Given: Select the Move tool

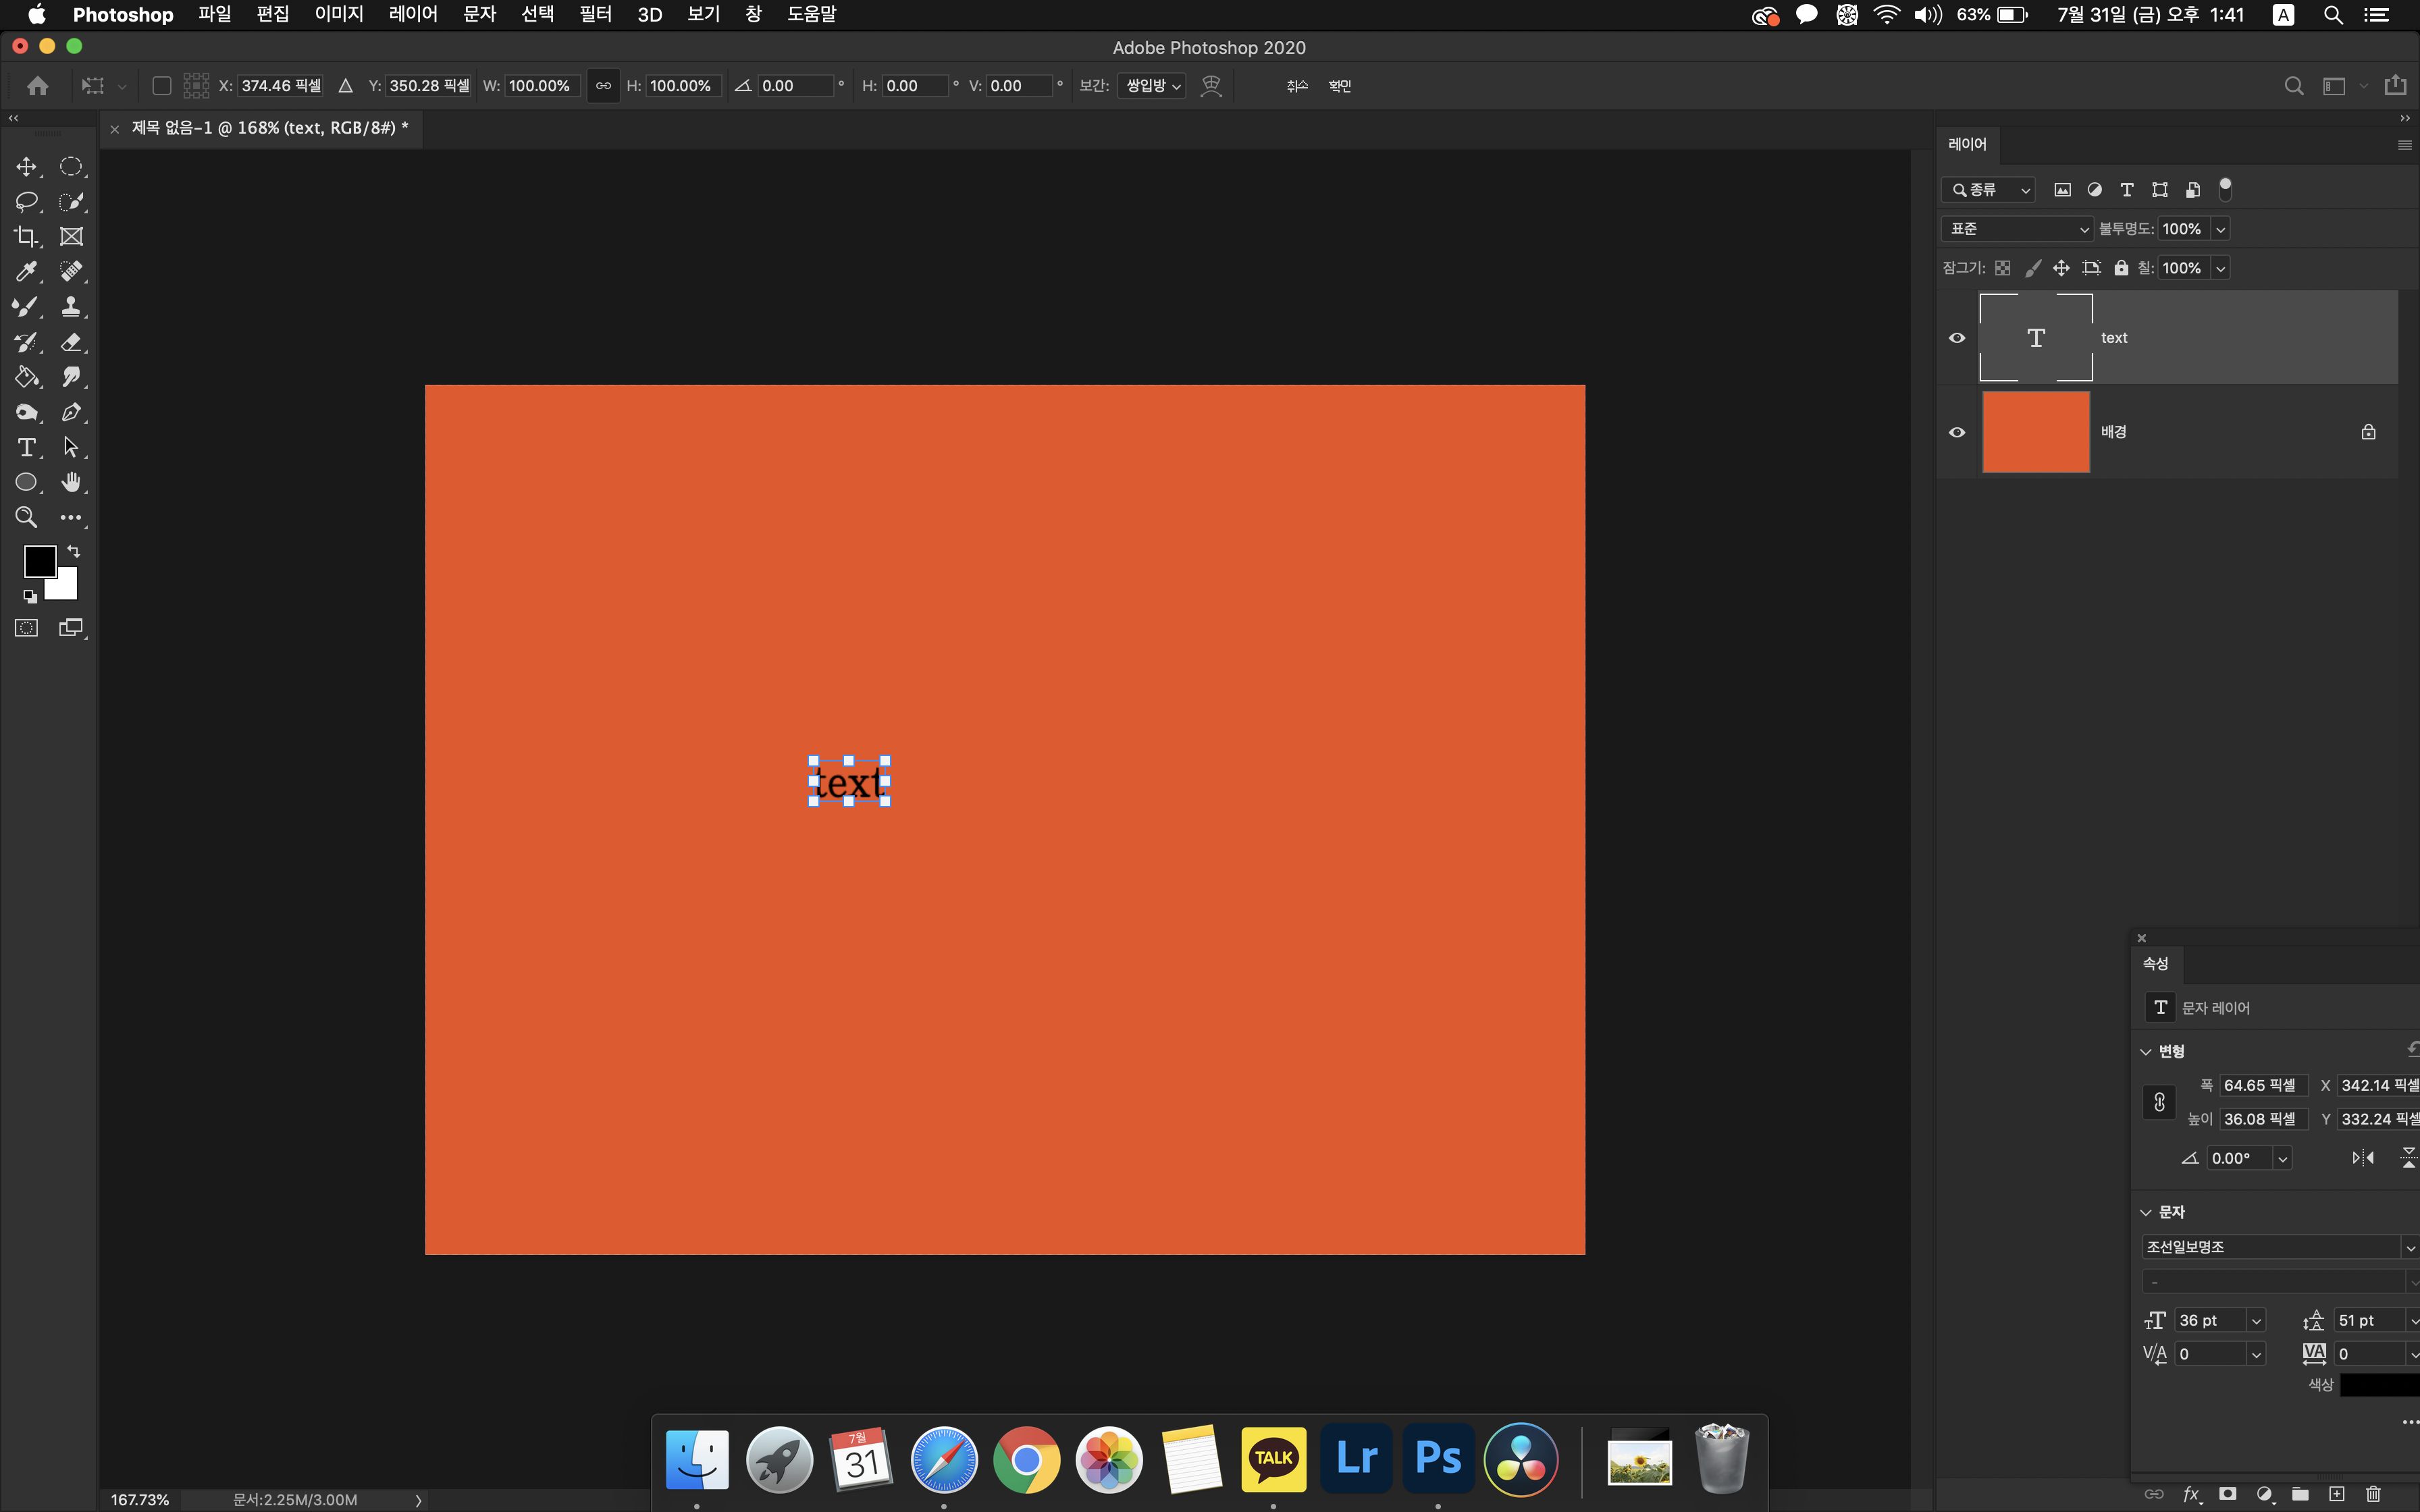Looking at the screenshot, I should pos(26,167).
